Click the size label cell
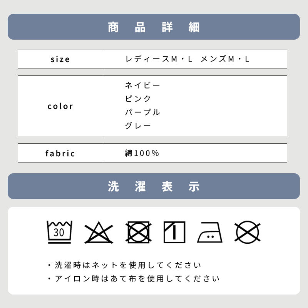Screen dimensions: 308x308 pos(60,59)
